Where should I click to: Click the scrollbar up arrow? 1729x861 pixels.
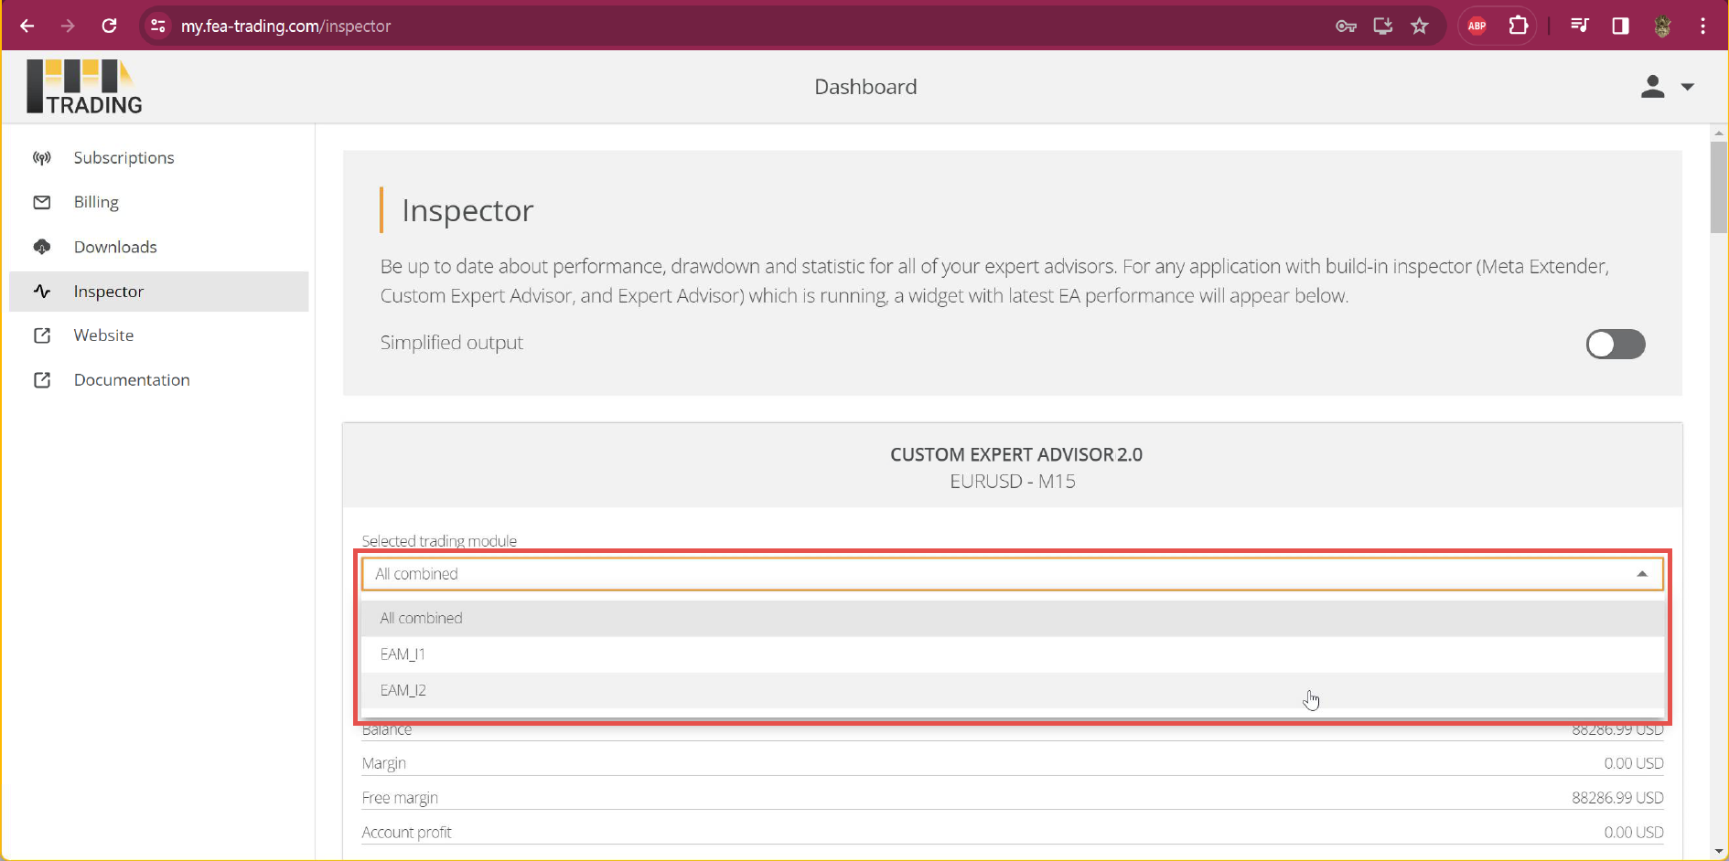pyautogui.click(x=1719, y=133)
